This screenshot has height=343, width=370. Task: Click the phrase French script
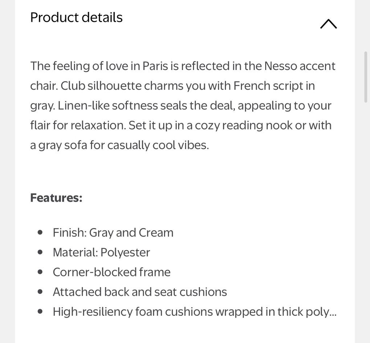tap(270, 86)
